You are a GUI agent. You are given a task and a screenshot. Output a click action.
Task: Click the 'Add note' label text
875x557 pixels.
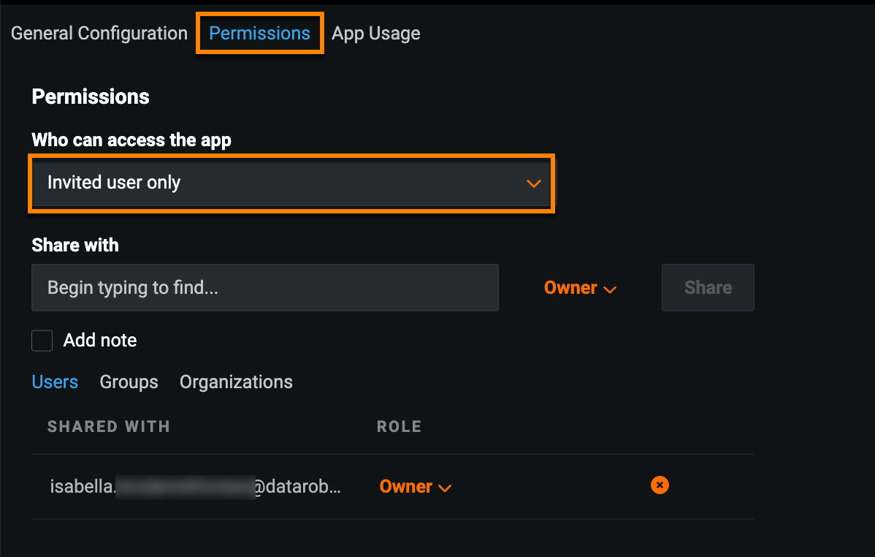[100, 341]
